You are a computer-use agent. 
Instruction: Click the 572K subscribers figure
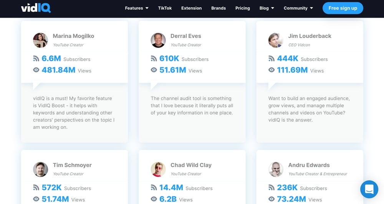[51, 188]
